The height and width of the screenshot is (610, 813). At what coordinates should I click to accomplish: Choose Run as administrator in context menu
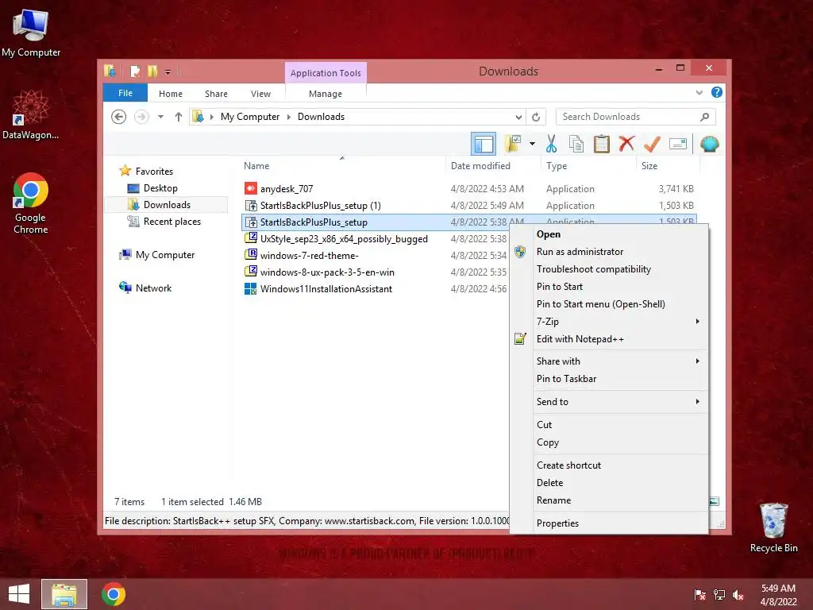[609, 252]
